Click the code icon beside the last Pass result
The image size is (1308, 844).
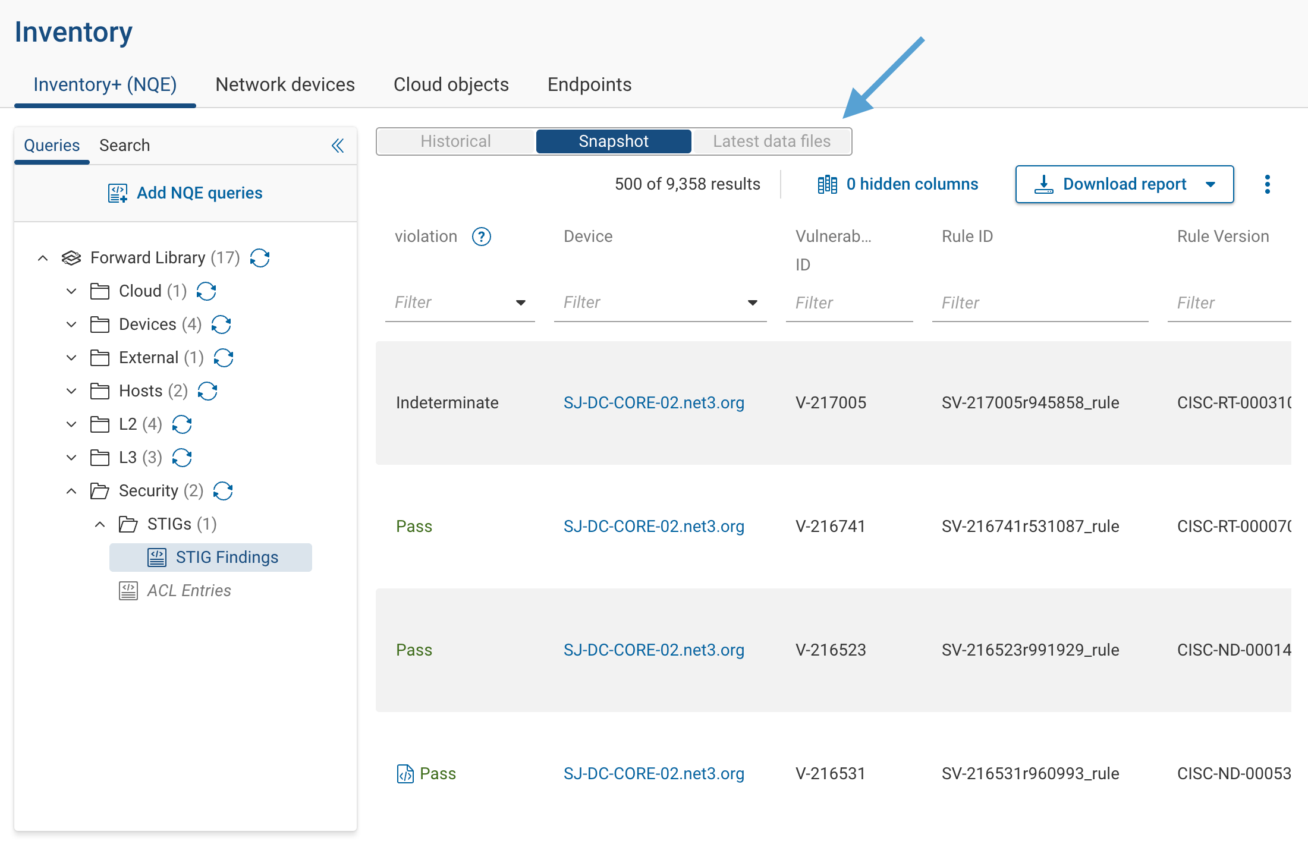(x=405, y=773)
